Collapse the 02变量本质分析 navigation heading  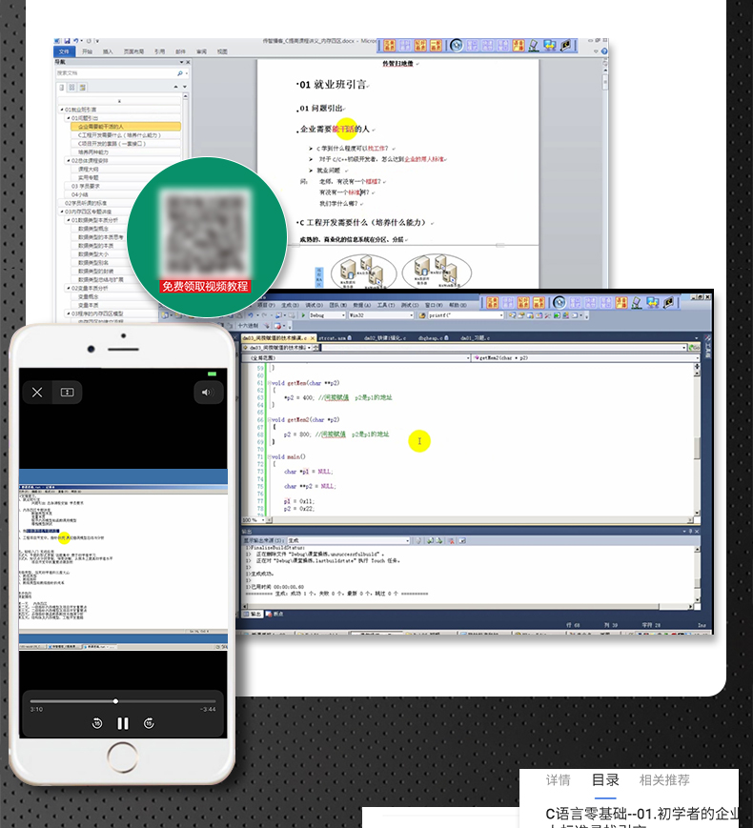pyautogui.click(x=69, y=288)
